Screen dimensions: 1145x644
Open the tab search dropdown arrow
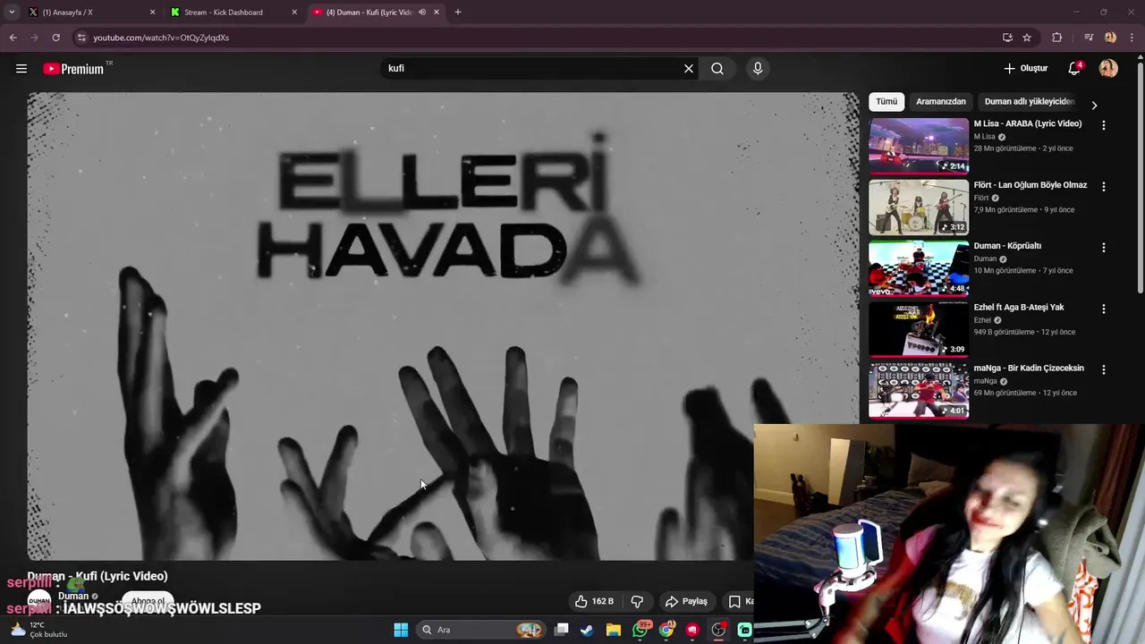point(12,13)
